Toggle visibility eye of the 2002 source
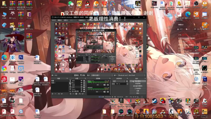 [x=81, y=87]
